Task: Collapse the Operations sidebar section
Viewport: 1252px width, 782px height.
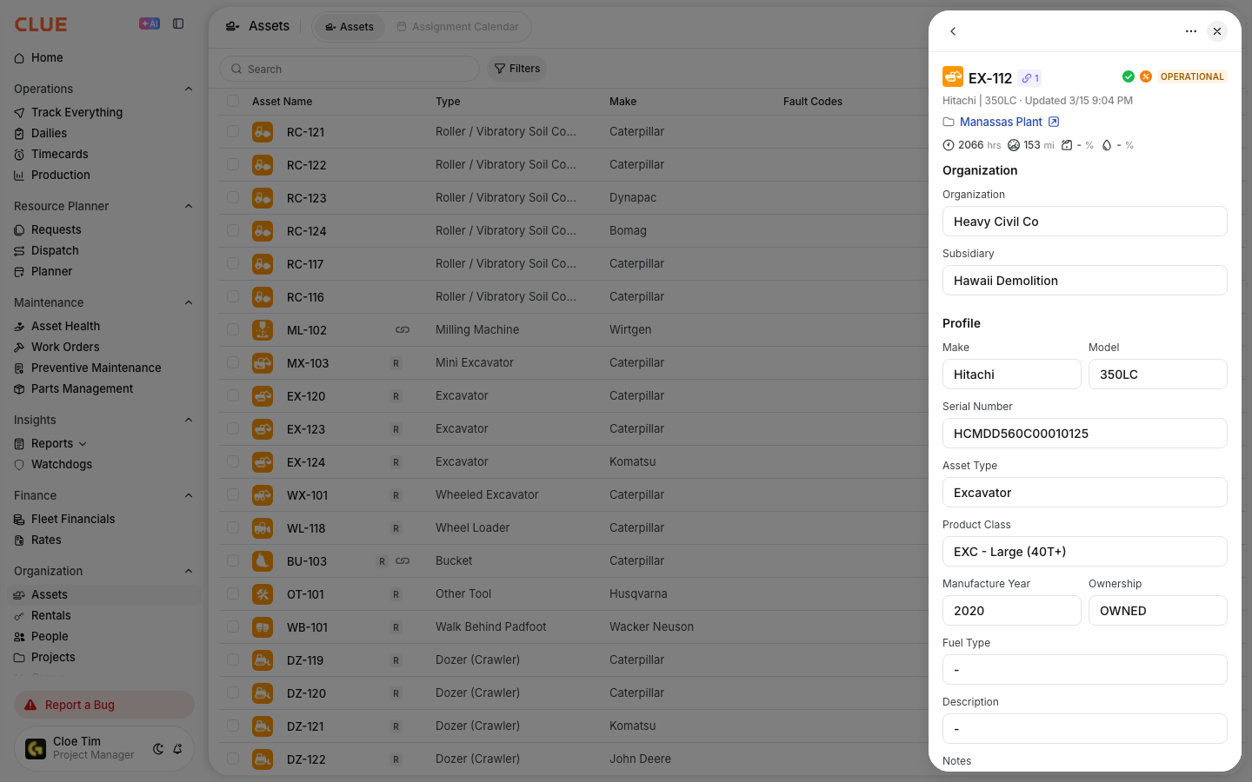Action: click(x=189, y=89)
